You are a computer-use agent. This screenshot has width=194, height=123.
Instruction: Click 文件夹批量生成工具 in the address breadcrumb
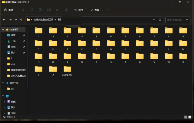(43, 20)
